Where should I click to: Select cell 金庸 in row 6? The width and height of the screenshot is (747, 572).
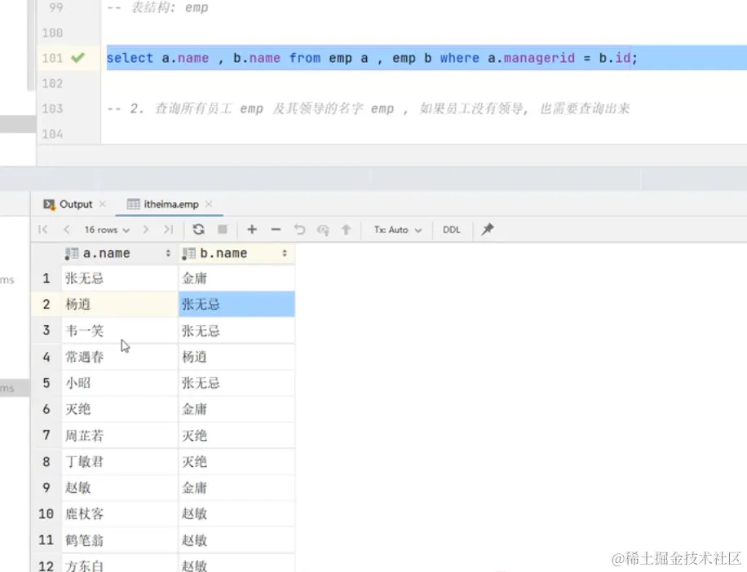236,409
